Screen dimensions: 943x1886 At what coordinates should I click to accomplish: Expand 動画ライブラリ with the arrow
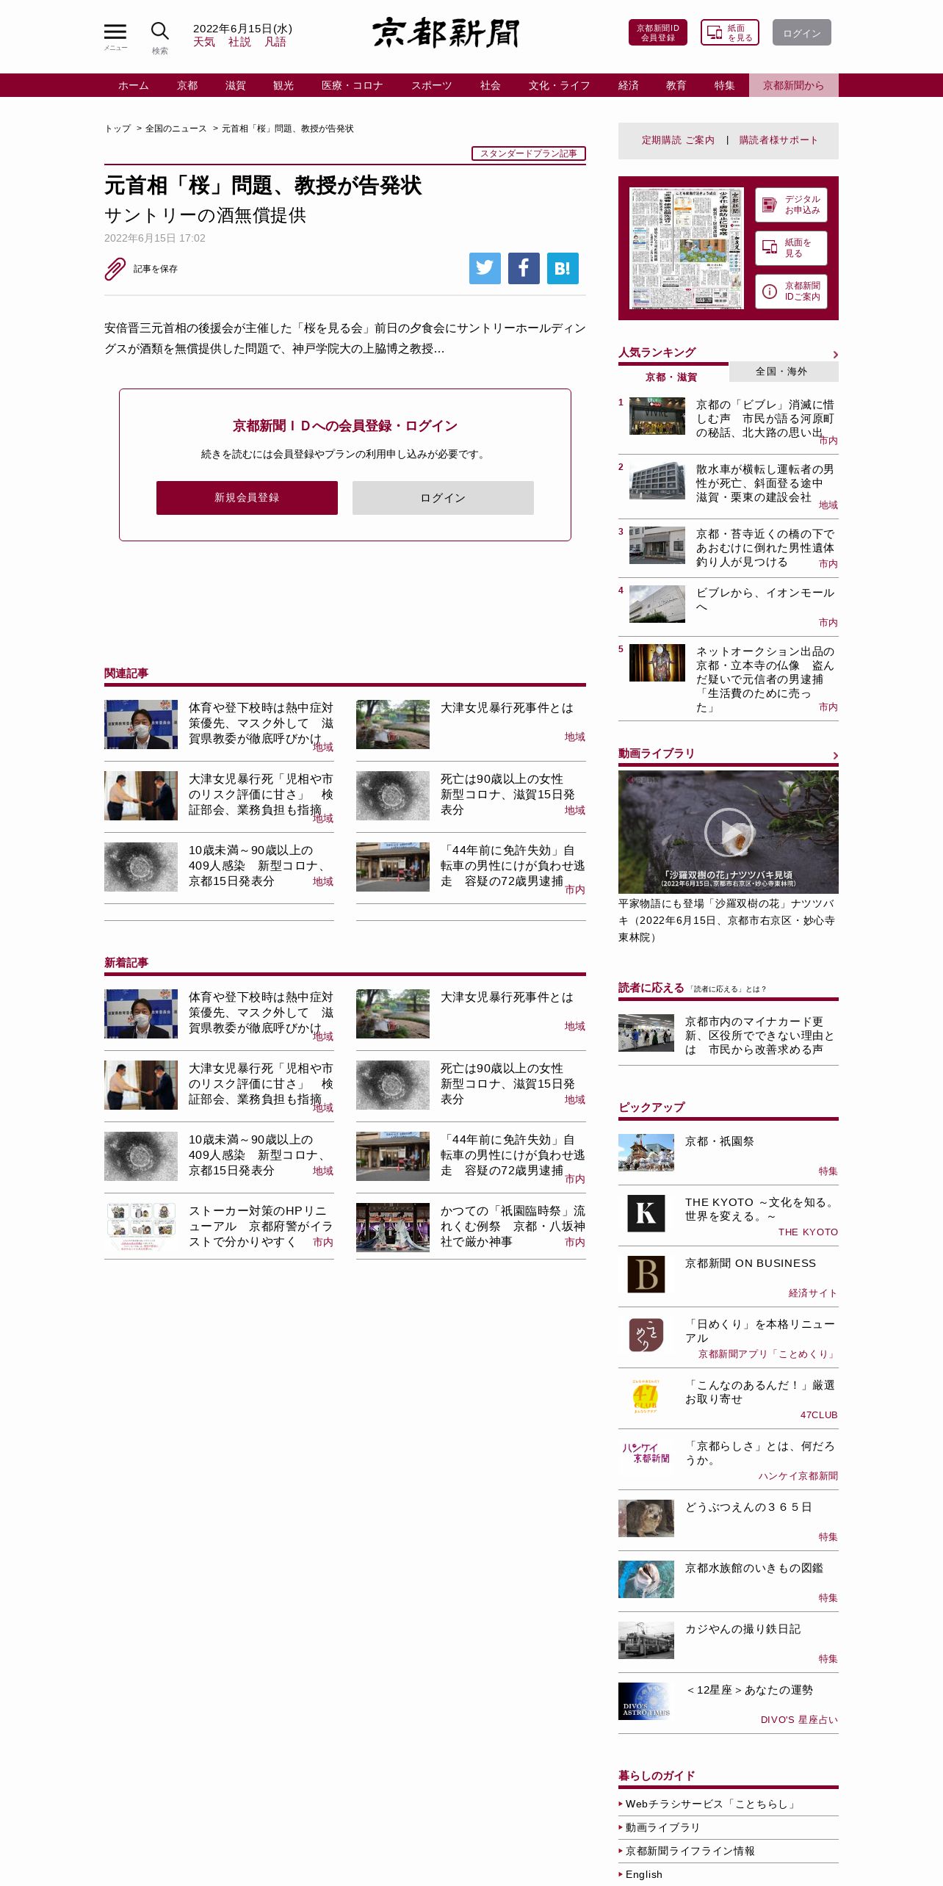pyautogui.click(x=835, y=756)
